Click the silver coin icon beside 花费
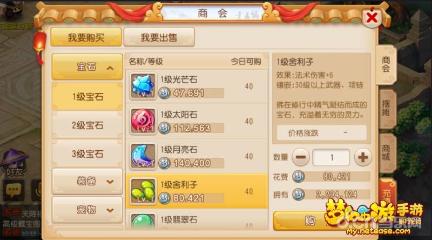The height and width of the screenshot is (240, 432). click(299, 177)
